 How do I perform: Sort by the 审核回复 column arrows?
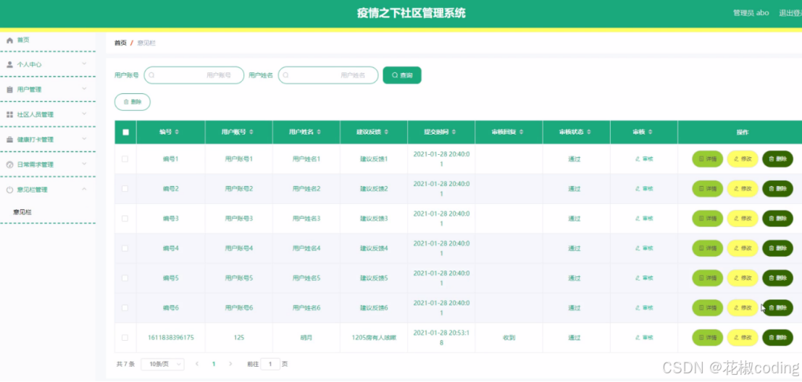521,132
